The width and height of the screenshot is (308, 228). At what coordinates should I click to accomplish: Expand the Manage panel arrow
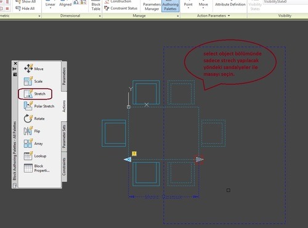pyautogui.click(x=178, y=16)
